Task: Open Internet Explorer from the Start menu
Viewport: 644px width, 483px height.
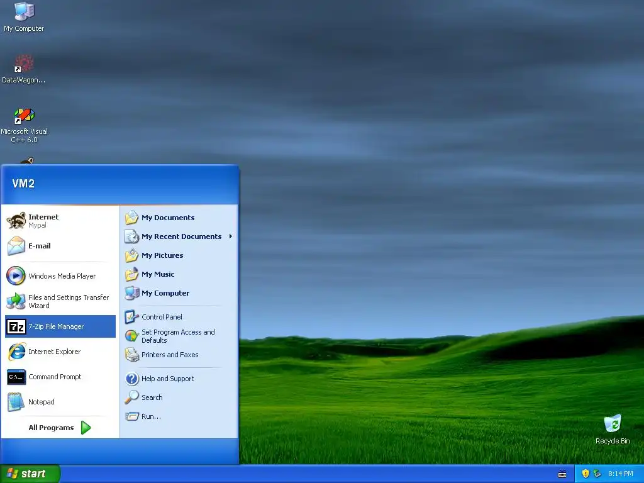Action: click(x=60, y=352)
